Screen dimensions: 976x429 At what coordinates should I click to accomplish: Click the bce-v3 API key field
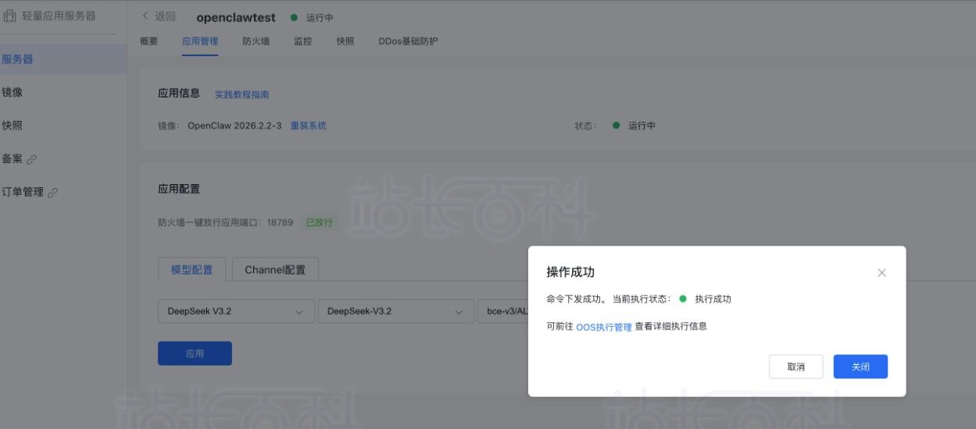(x=502, y=311)
